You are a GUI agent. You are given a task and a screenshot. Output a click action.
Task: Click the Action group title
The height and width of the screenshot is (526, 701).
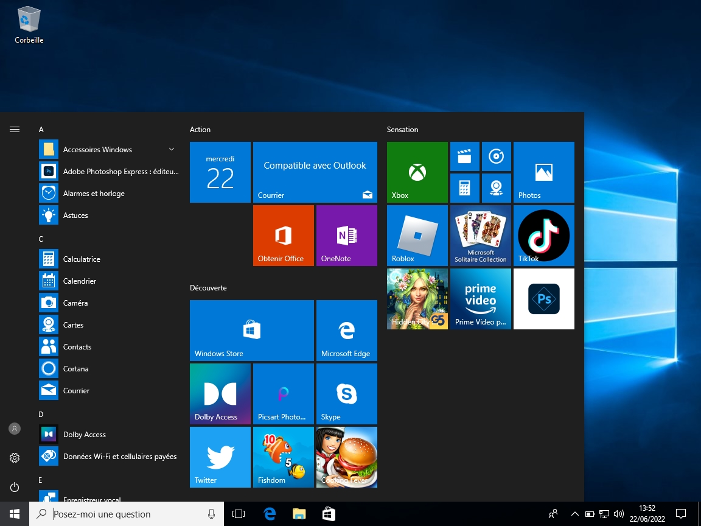point(200,129)
